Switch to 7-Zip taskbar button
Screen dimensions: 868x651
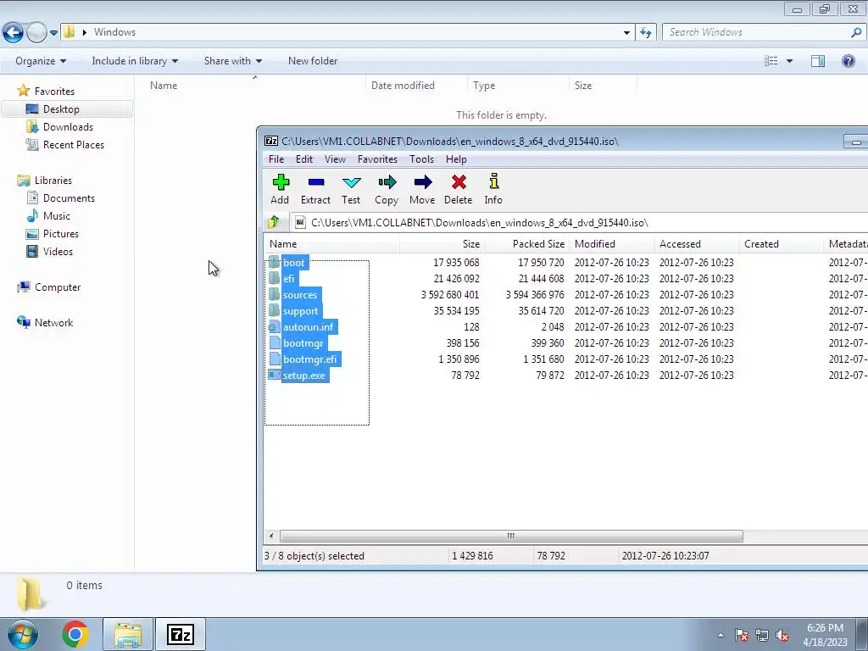click(x=181, y=634)
